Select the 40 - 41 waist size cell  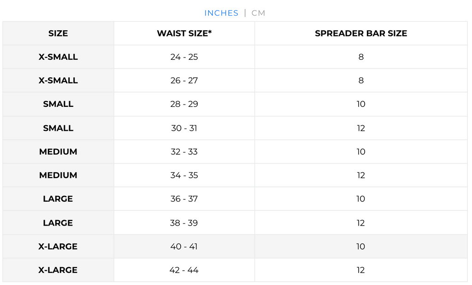pyautogui.click(x=184, y=246)
